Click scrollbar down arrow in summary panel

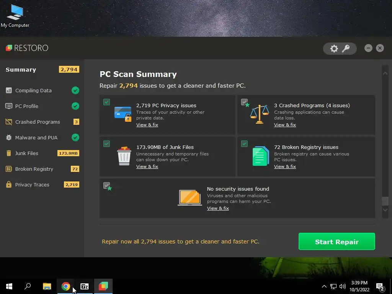[385, 210]
